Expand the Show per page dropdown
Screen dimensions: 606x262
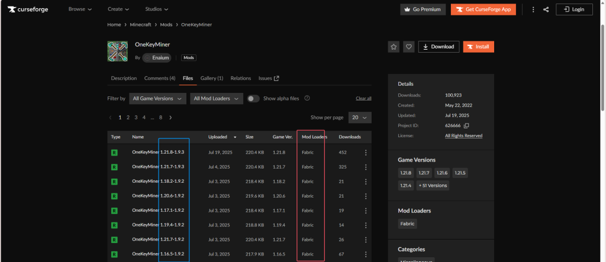(x=360, y=118)
